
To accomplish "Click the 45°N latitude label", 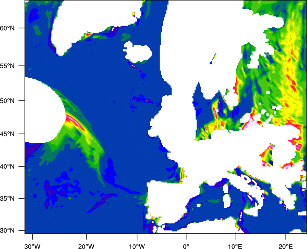I will tap(15, 134).
